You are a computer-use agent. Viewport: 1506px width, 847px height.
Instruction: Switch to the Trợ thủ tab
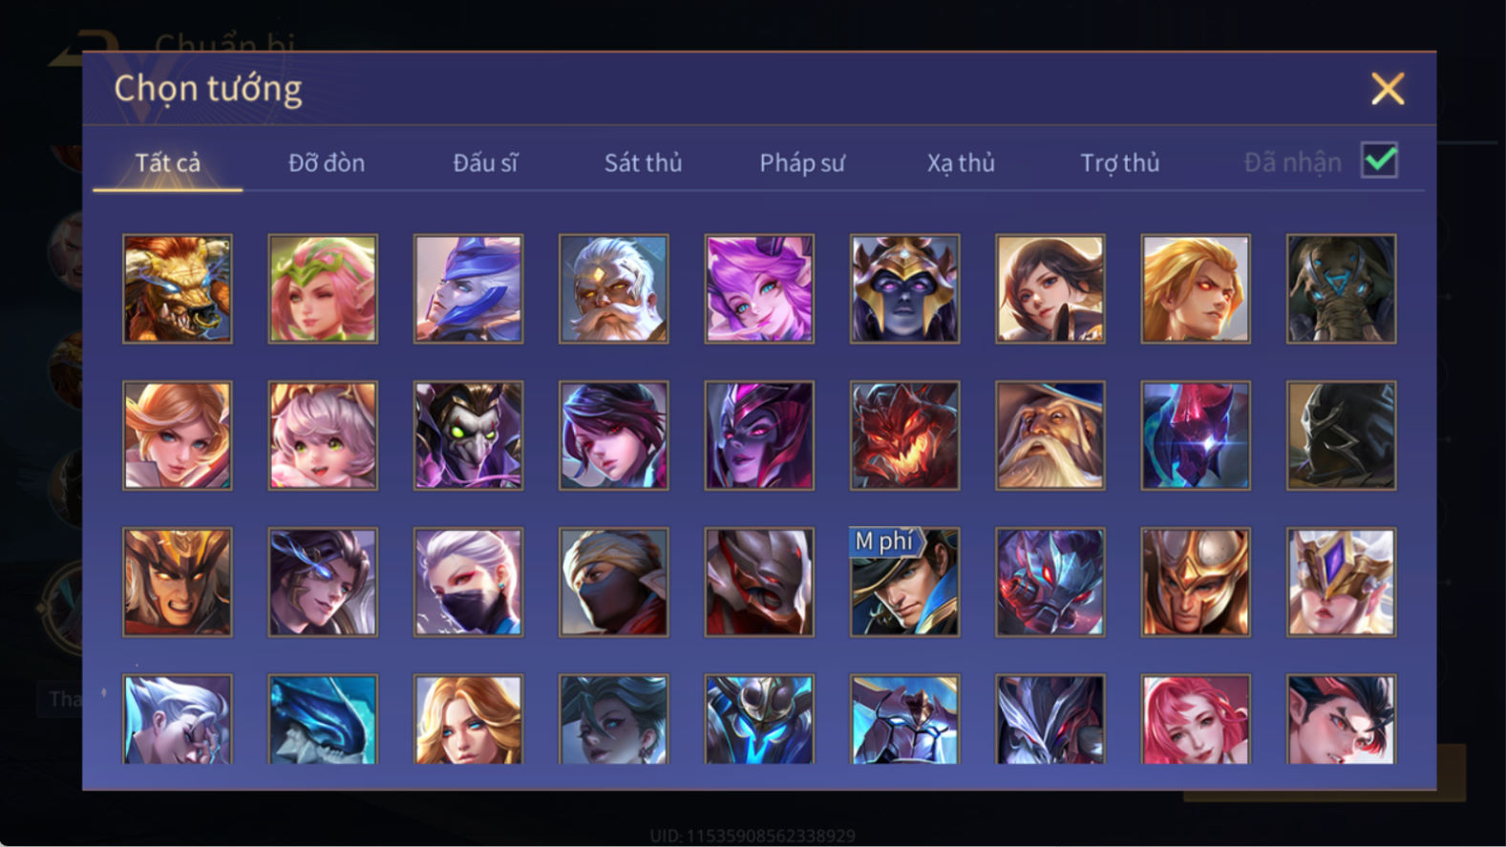[1120, 163]
